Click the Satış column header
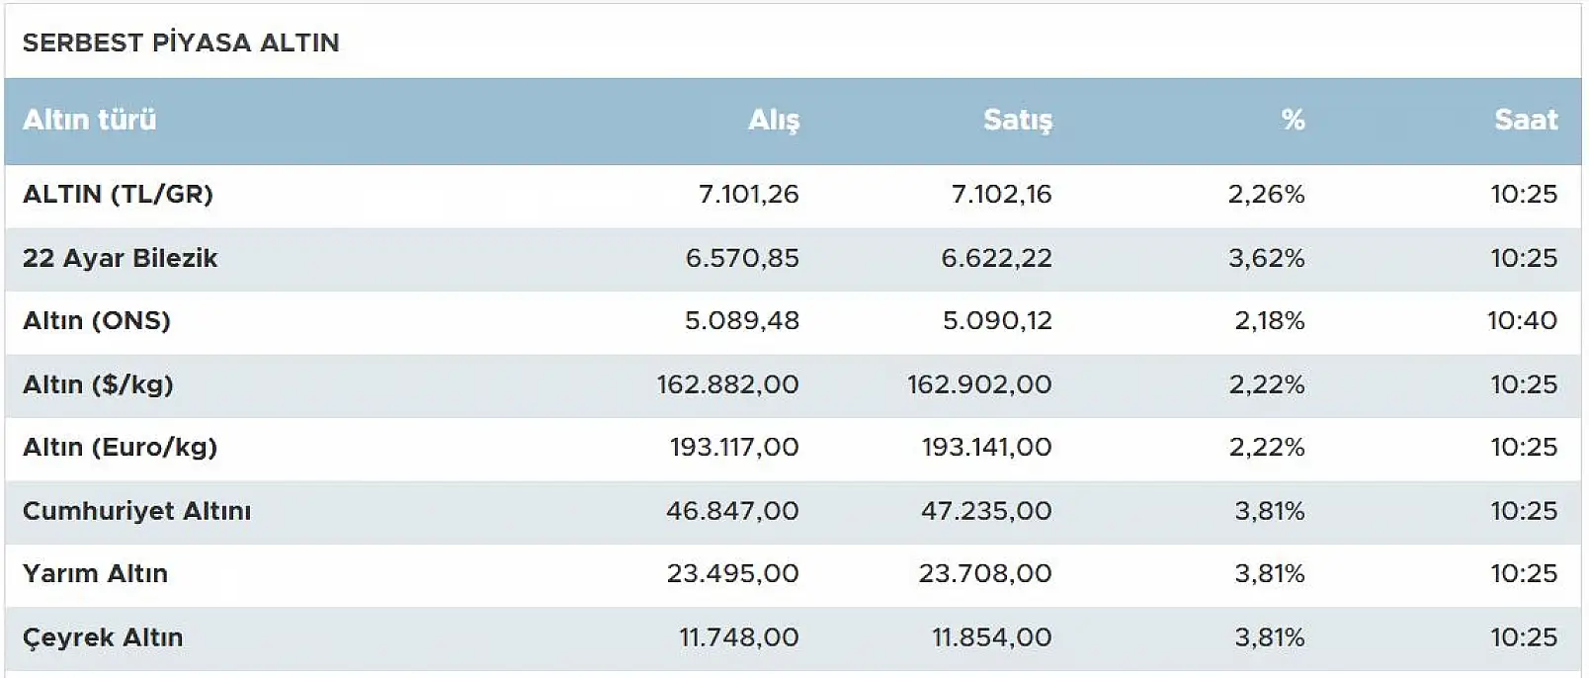This screenshot has width=1589, height=678. (x=1017, y=120)
